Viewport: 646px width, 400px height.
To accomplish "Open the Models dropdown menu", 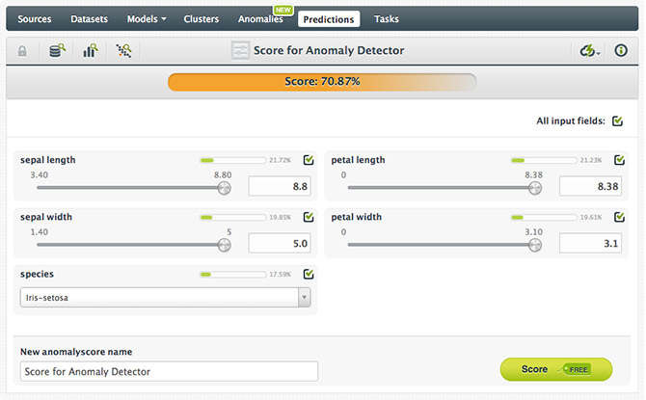I will 148,18.
